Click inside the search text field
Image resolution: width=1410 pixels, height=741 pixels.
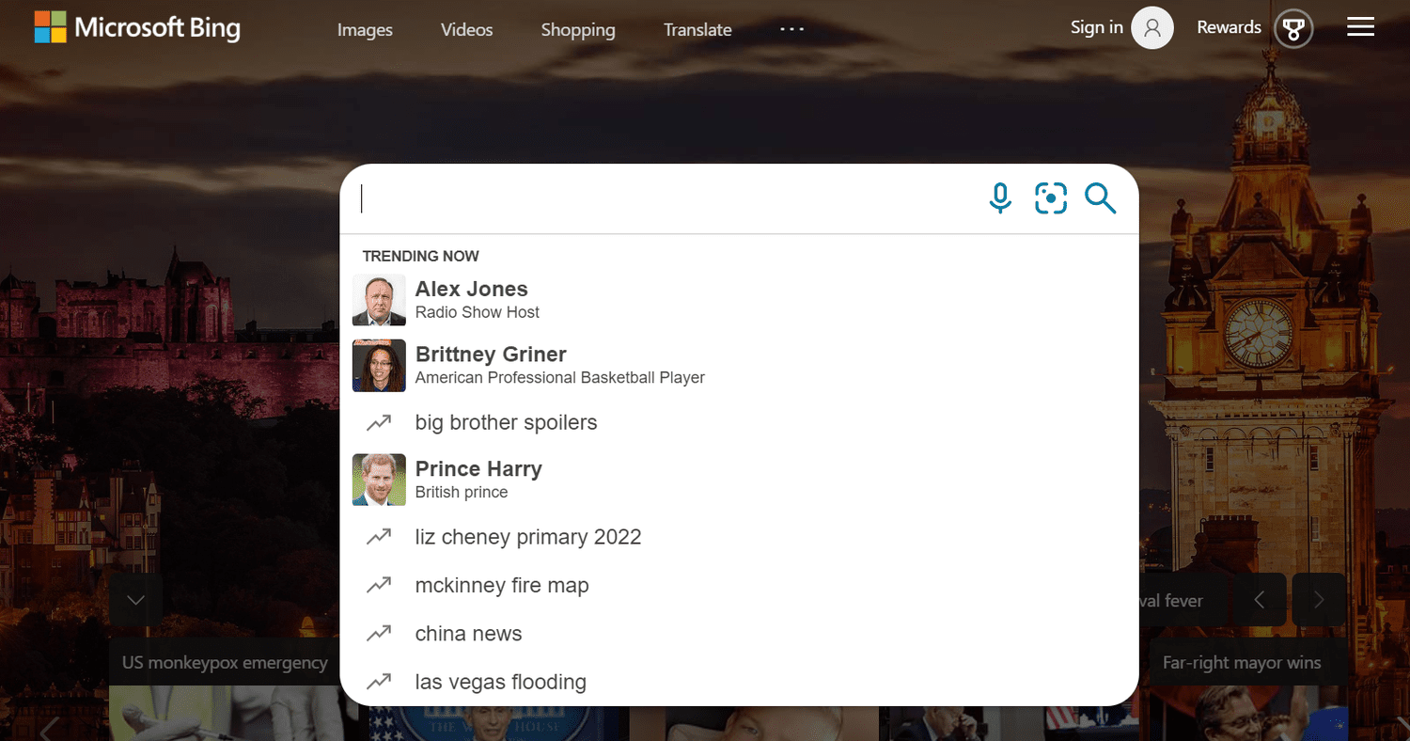click(x=658, y=198)
